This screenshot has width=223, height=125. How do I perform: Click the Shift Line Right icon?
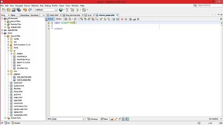(x=117, y=19)
